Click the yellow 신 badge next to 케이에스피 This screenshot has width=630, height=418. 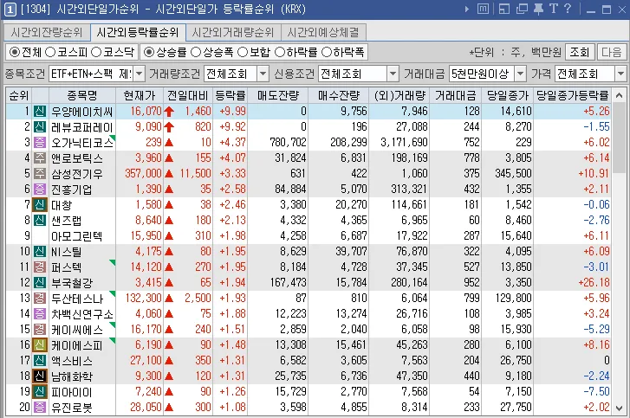point(39,345)
